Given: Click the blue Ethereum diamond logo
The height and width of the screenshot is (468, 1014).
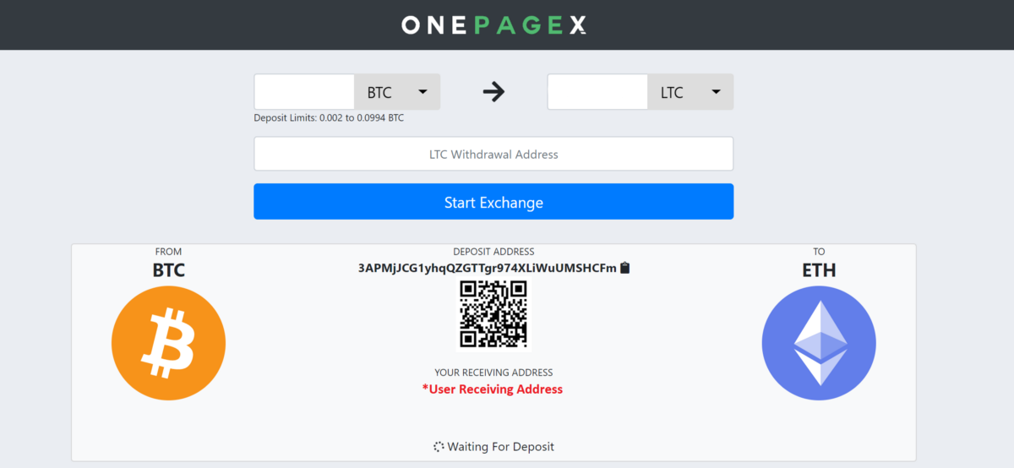Looking at the screenshot, I should (x=819, y=343).
